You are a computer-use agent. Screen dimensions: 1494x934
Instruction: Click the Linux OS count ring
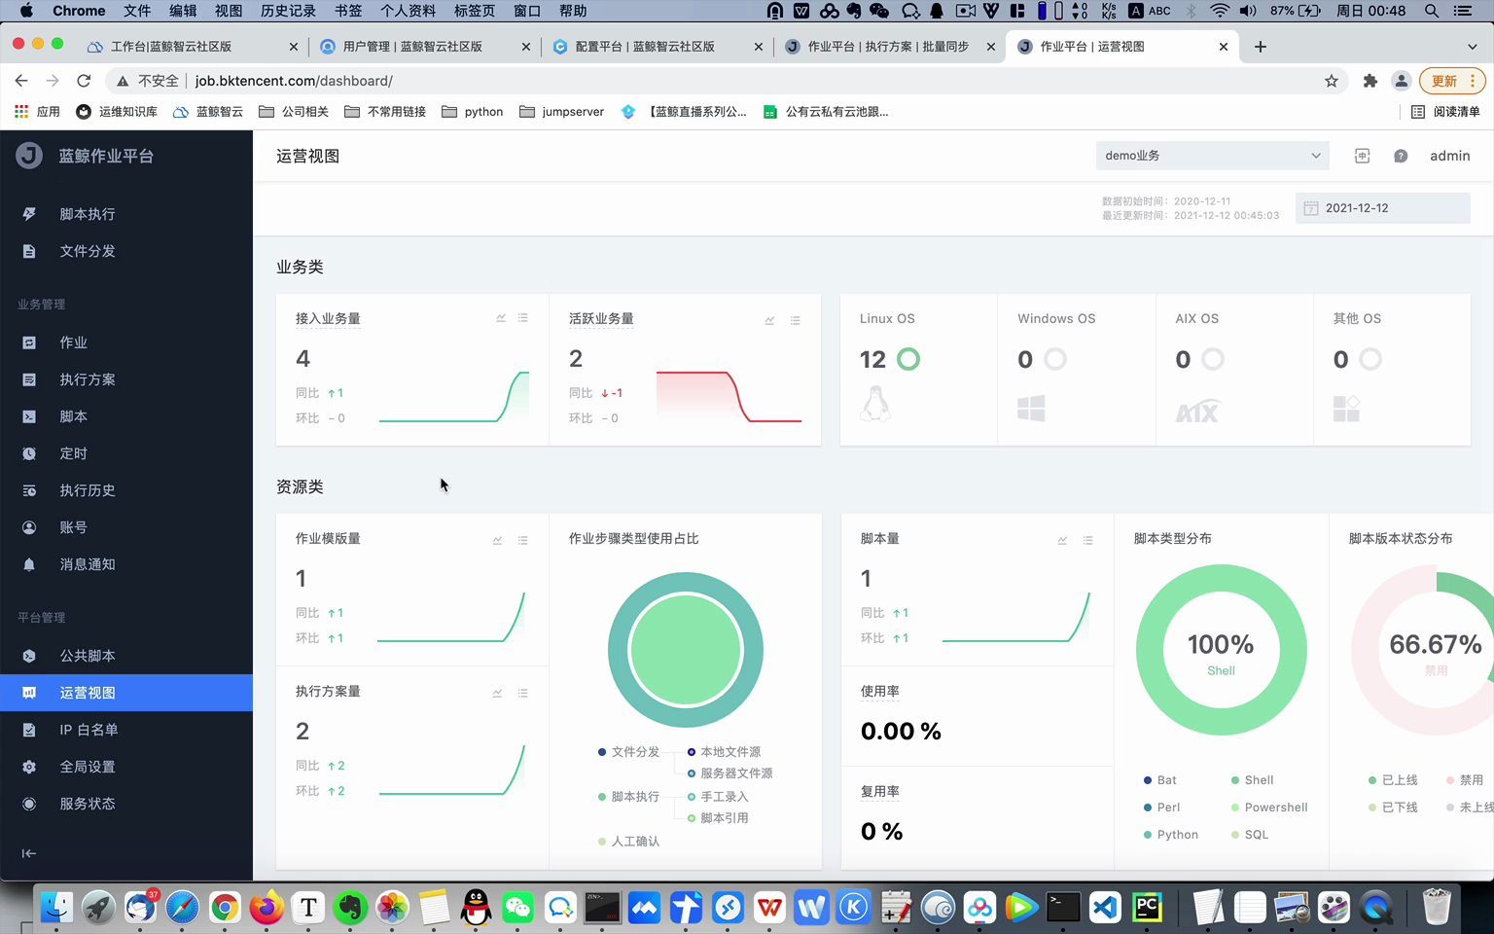click(x=908, y=359)
